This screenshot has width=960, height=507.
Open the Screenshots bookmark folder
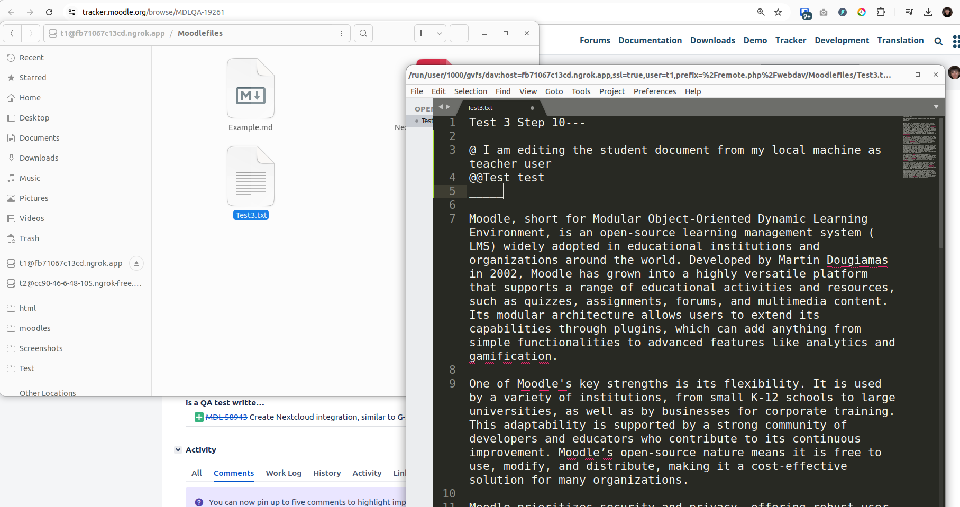(76, 348)
